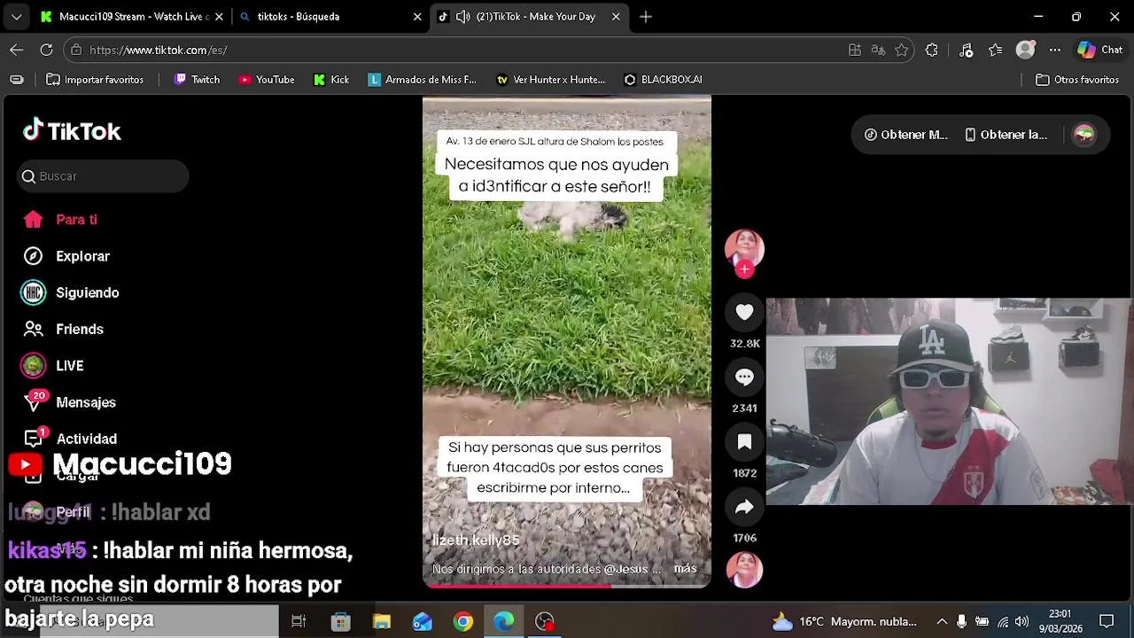Open lizeth.kelly85 username on video
This screenshot has height=638, width=1134.
pyautogui.click(x=476, y=540)
